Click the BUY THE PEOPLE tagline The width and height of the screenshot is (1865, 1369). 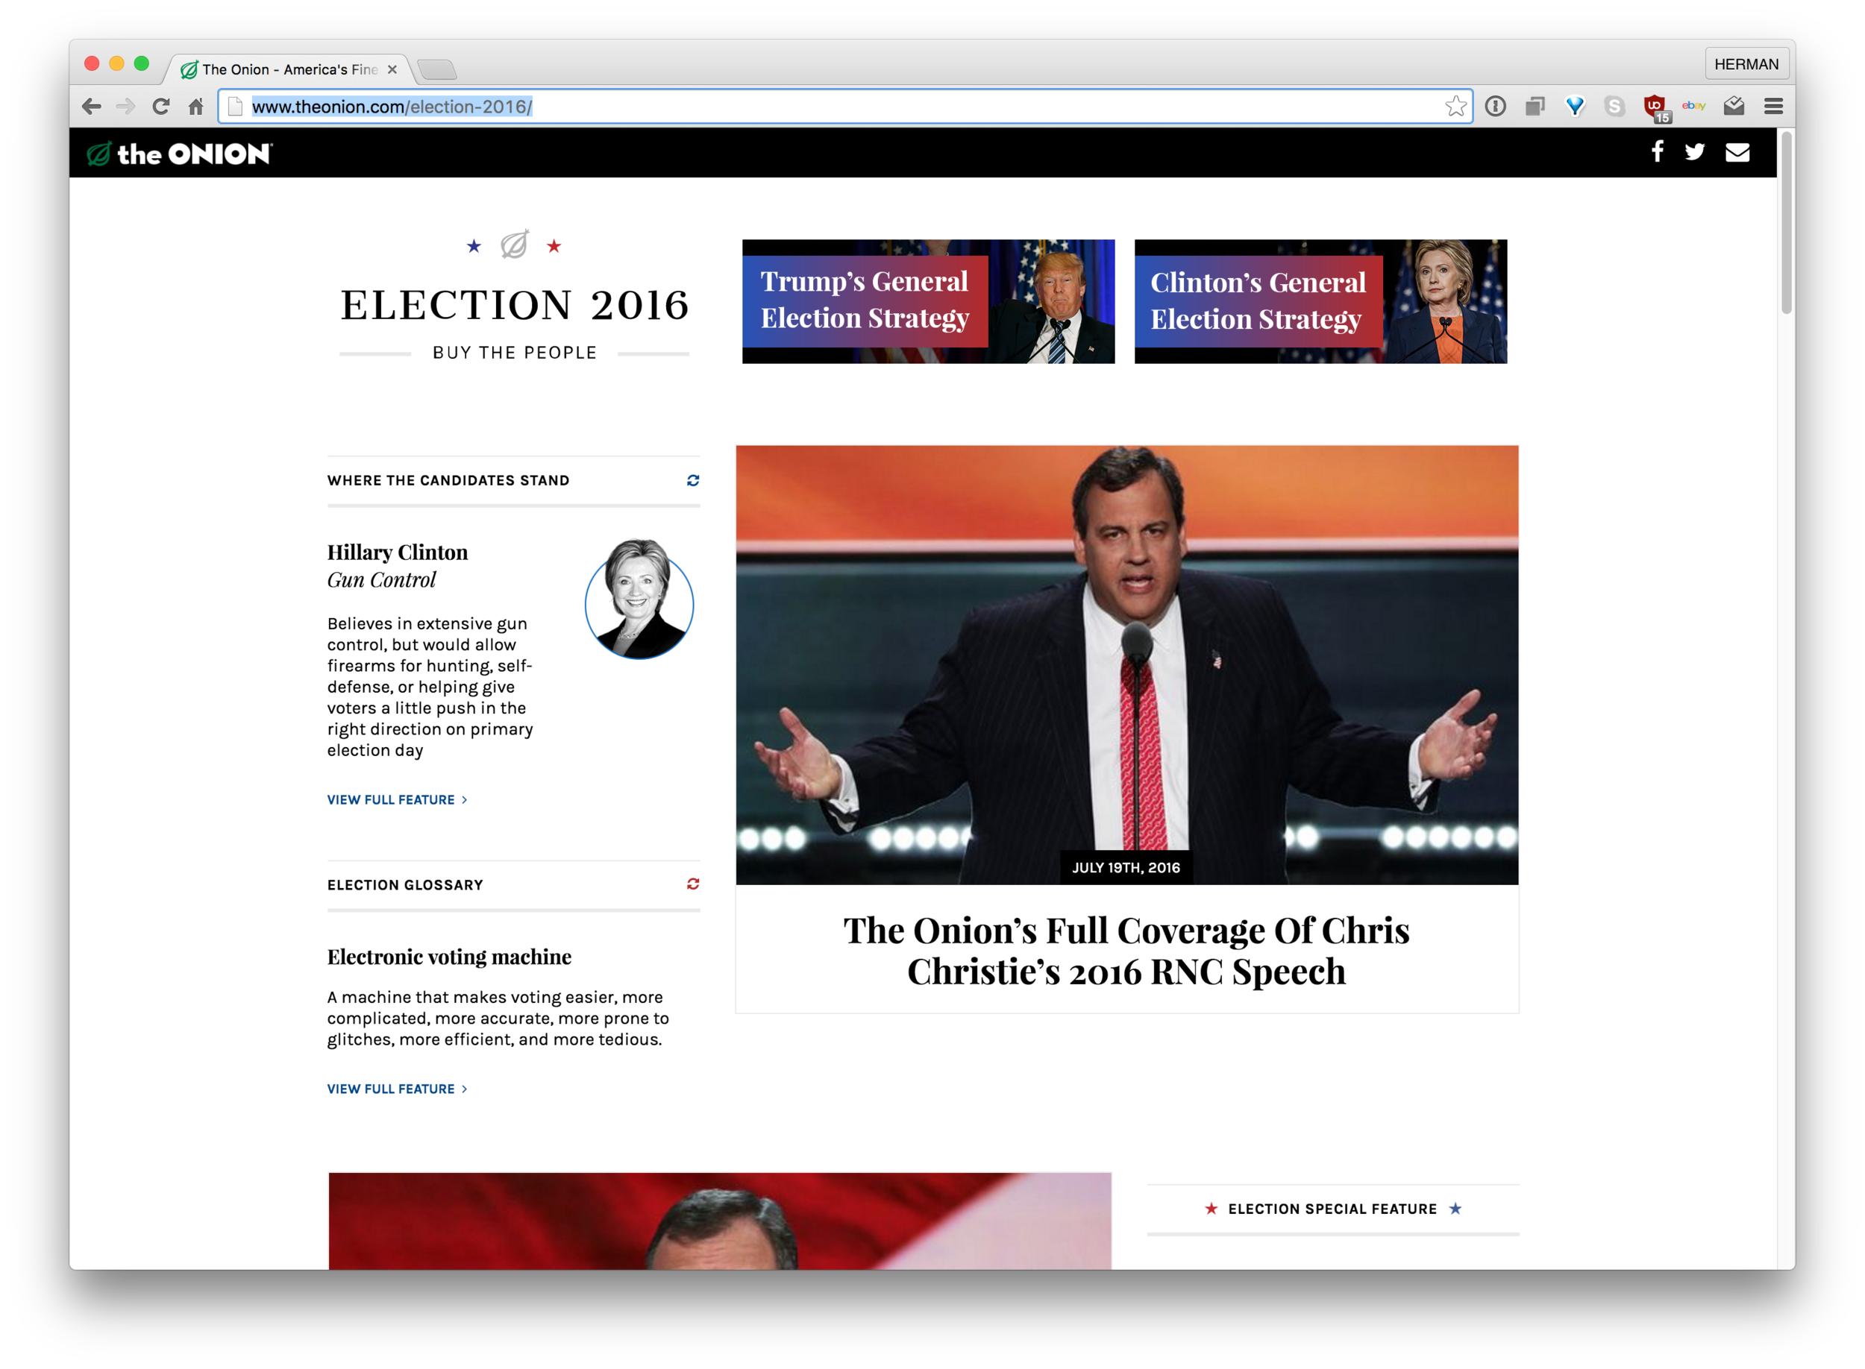point(515,352)
